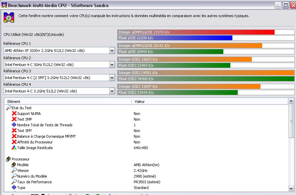Click the Valeur column header
The width and height of the screenshot is (296, 195).
coord(210,102)
